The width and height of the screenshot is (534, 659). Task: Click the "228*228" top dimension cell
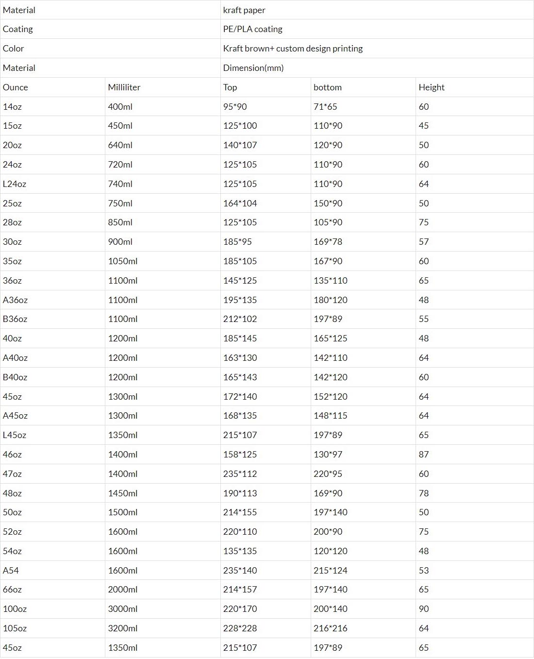(x=240, y=628)
